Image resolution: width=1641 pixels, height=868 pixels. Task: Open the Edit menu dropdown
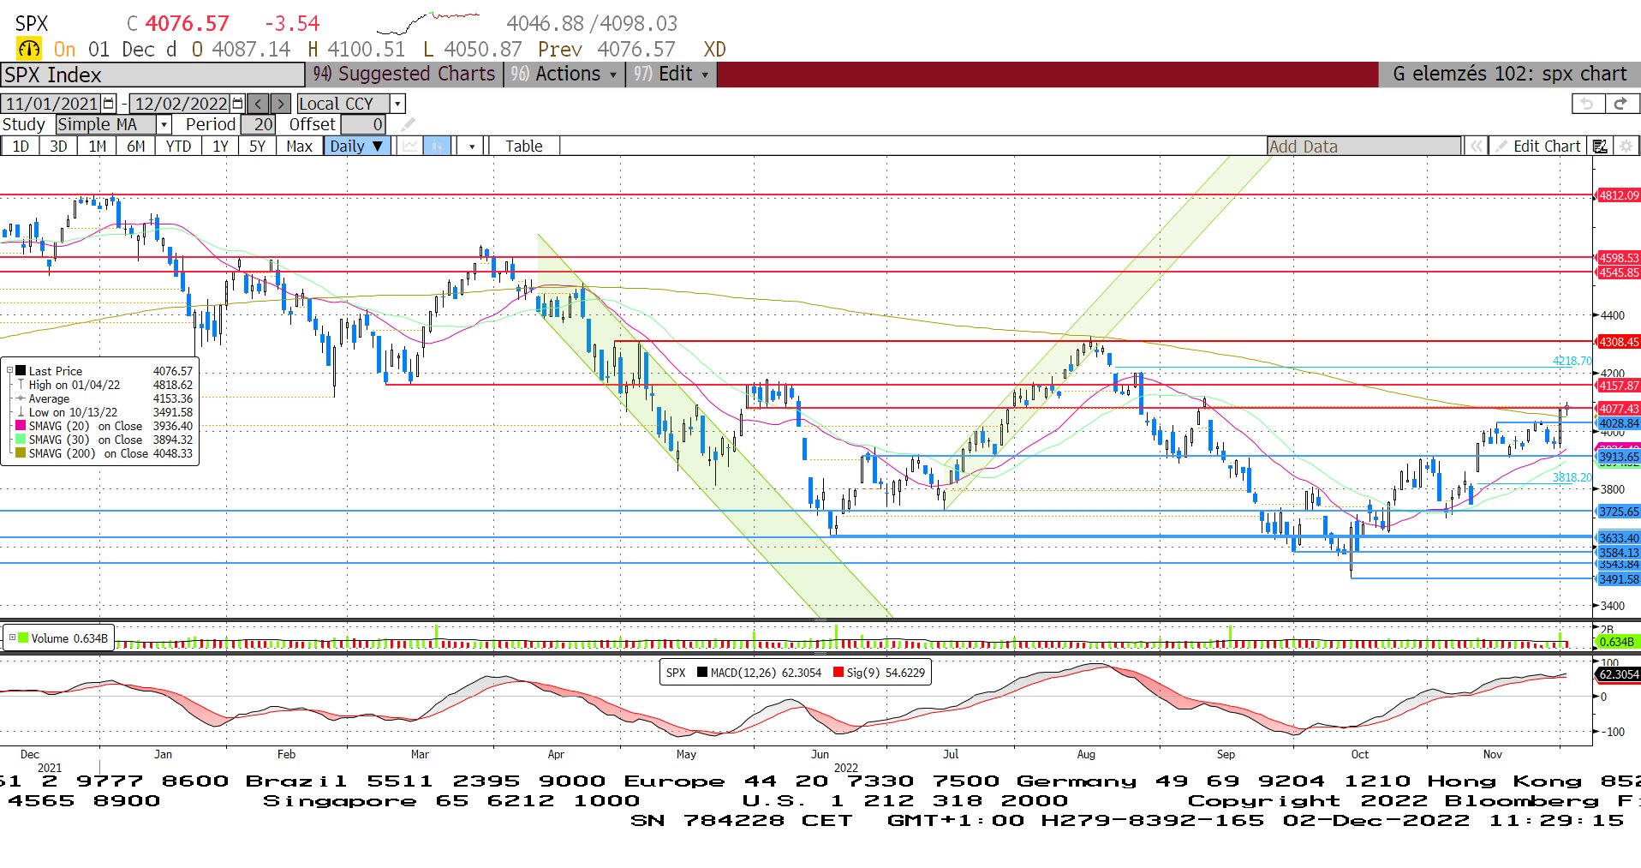(x=671, y=75)
